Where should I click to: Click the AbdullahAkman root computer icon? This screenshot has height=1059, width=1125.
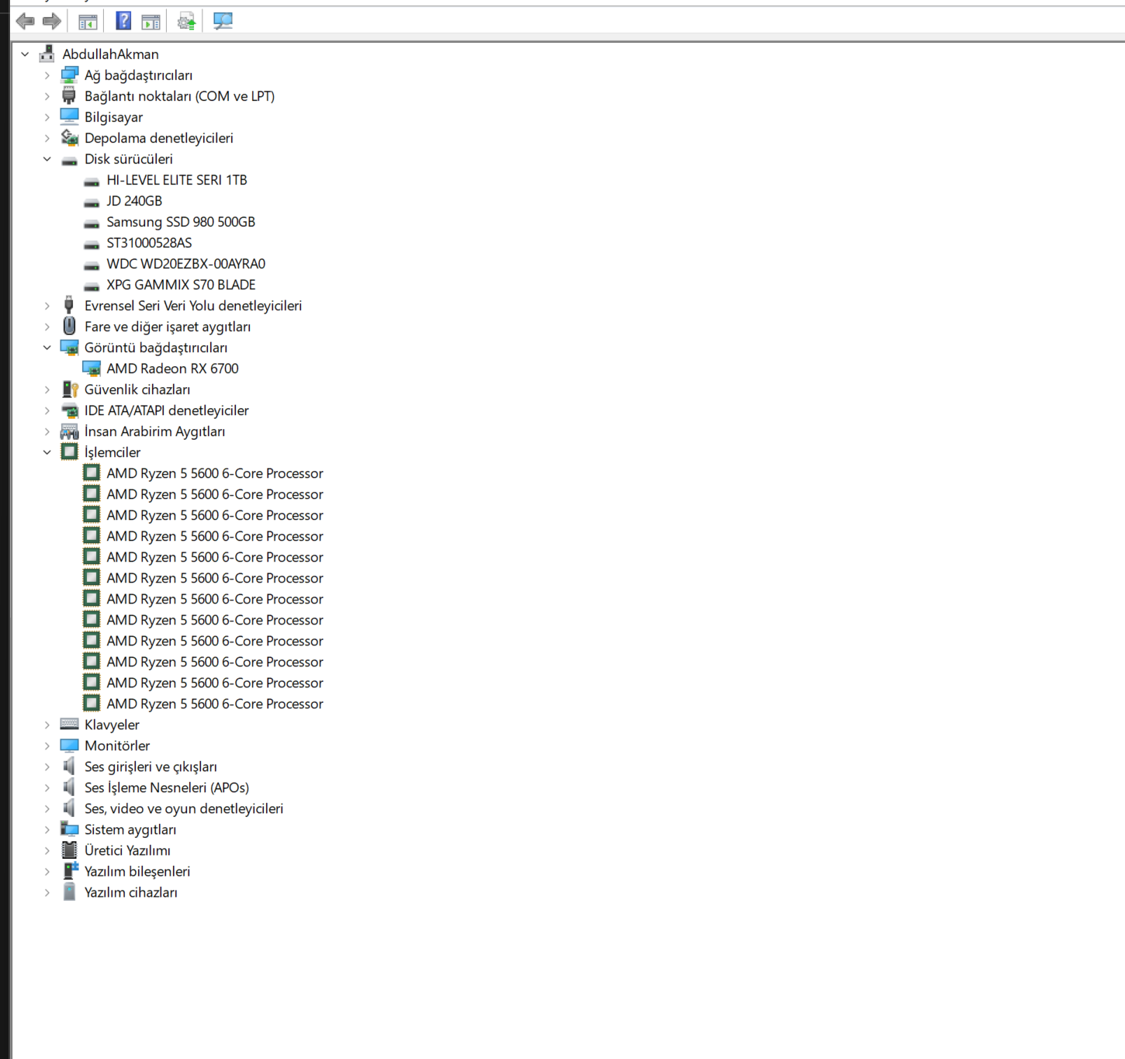[47, 54]
